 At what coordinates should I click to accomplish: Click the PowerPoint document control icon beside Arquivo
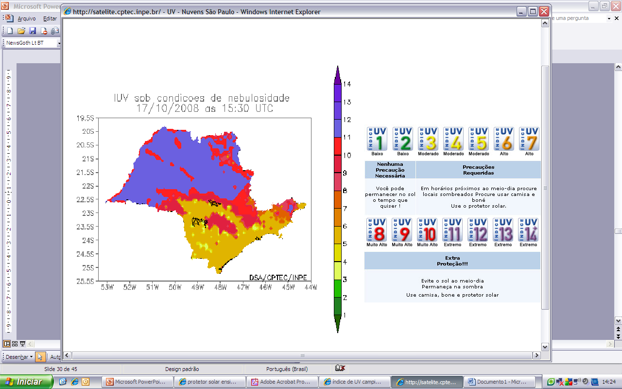tap(9, 18)
